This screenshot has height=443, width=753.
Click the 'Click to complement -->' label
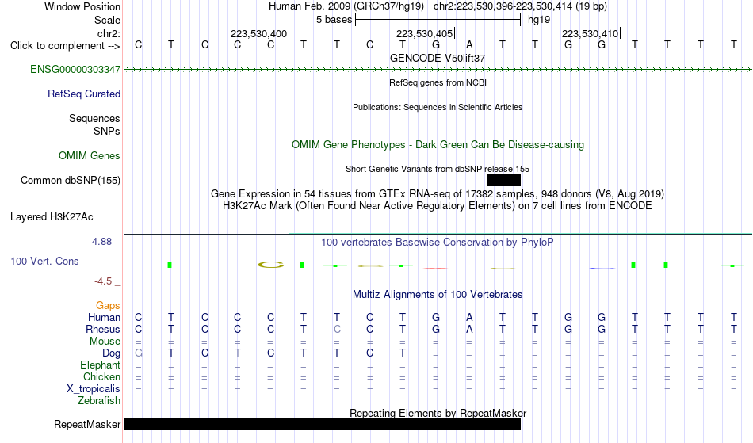point(65,46)
